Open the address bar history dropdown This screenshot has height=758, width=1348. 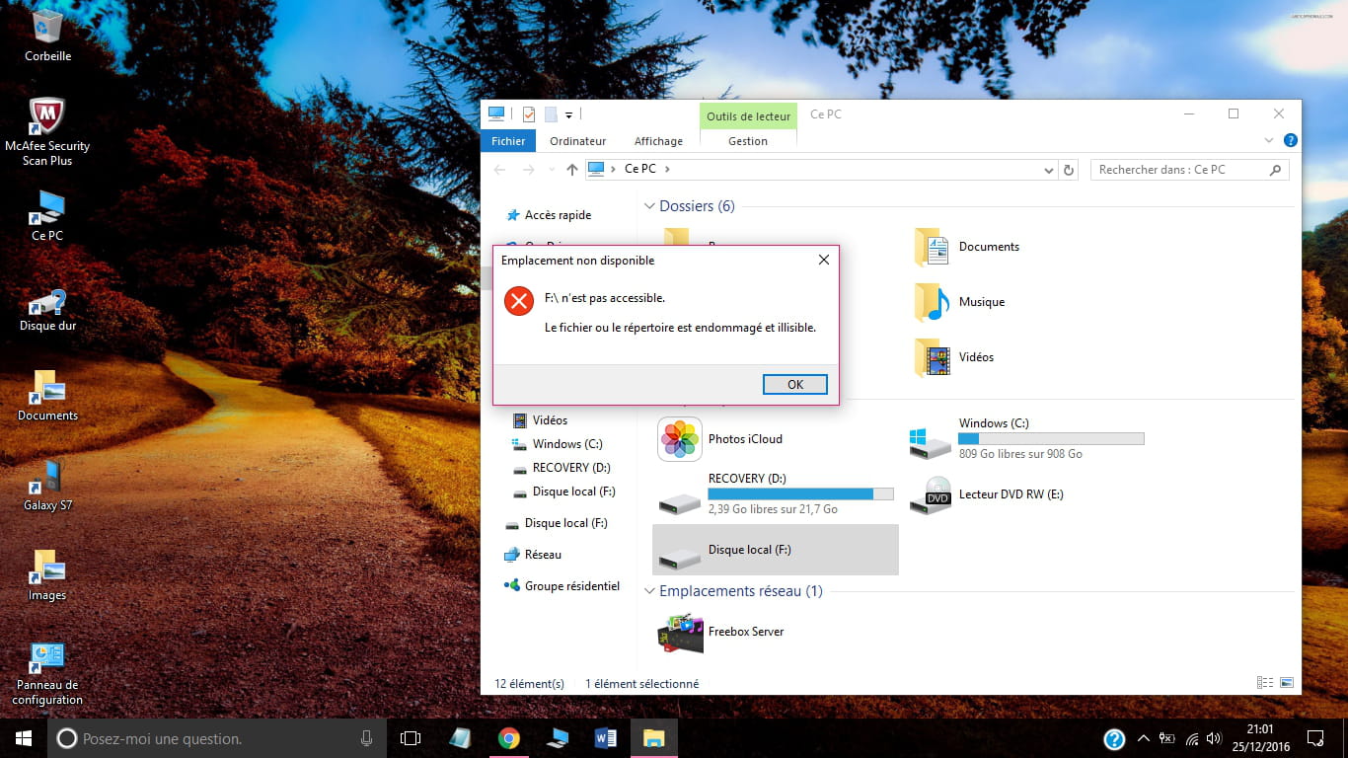pos(1049,170)
